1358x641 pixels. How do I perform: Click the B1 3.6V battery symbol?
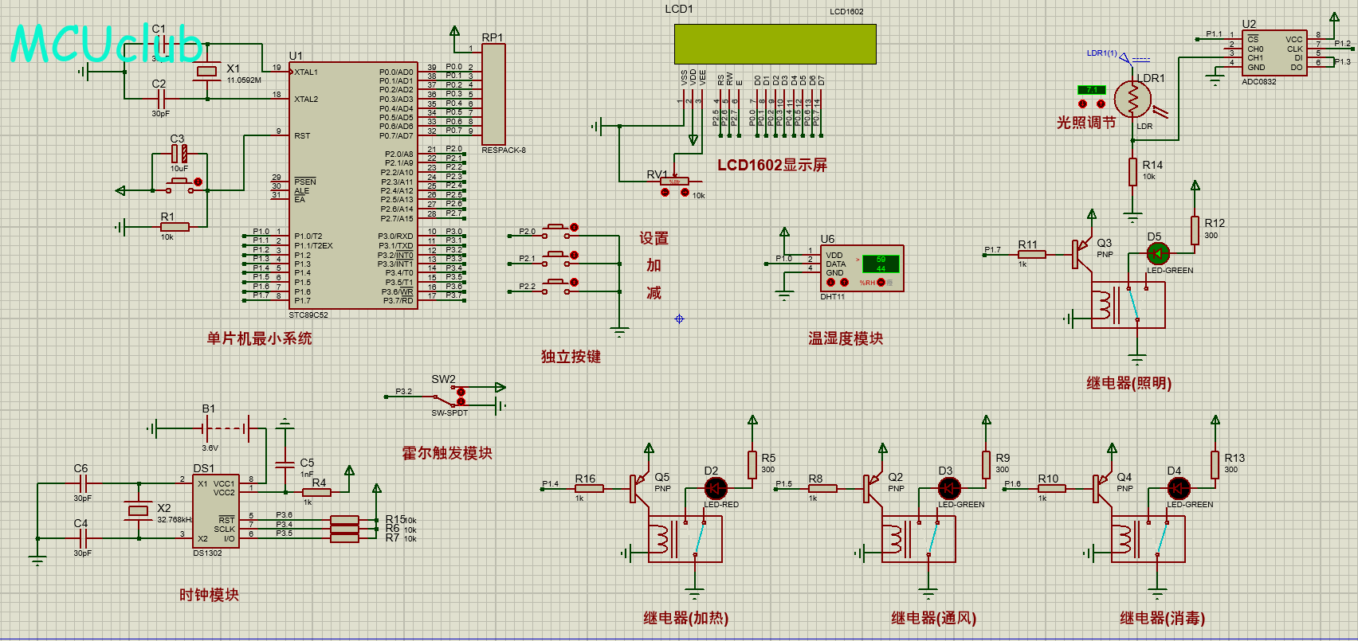pyautogui.click(x=226, y=428)
